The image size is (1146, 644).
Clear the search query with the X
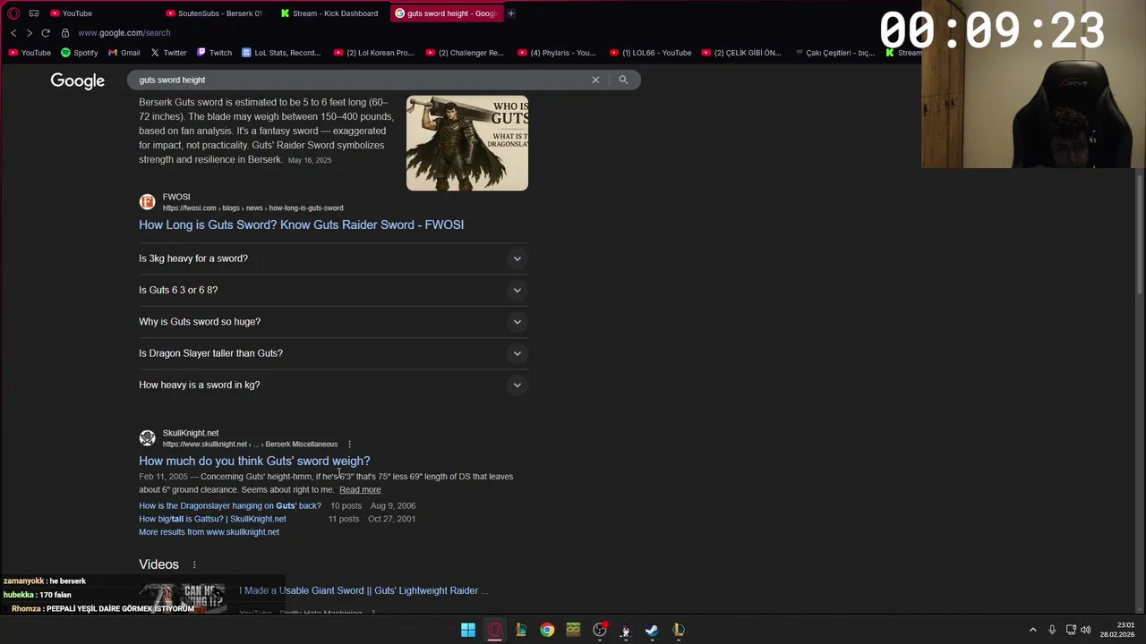595,80
